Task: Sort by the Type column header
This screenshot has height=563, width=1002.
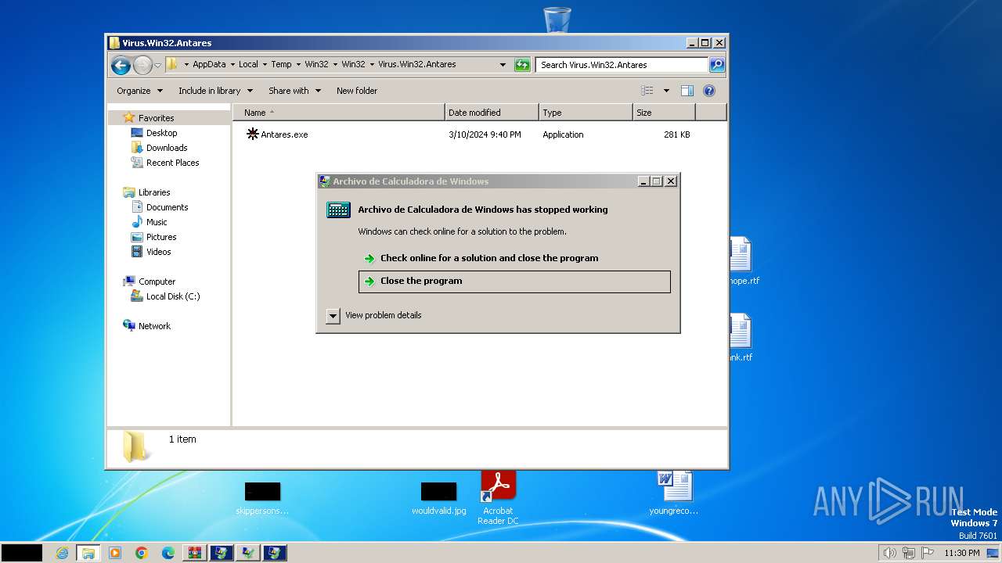Action: 586,113
